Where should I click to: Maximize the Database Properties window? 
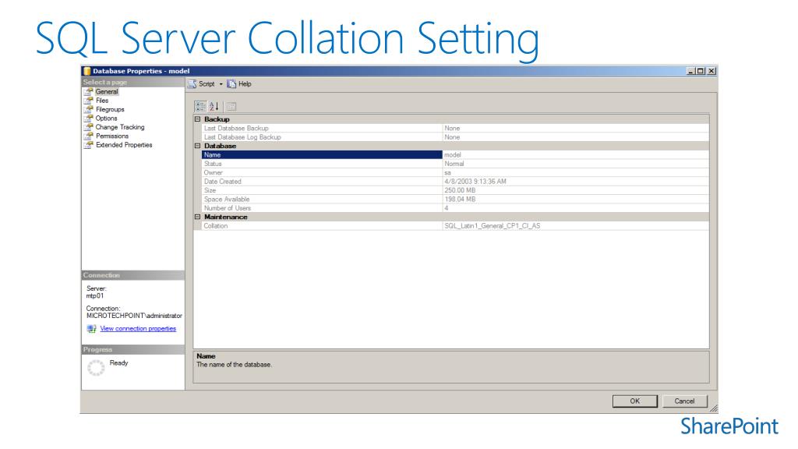pyautogui.click(x=701, y=71)
